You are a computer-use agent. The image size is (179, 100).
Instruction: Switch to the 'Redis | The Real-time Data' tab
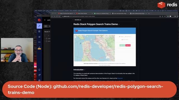point(67,14)
